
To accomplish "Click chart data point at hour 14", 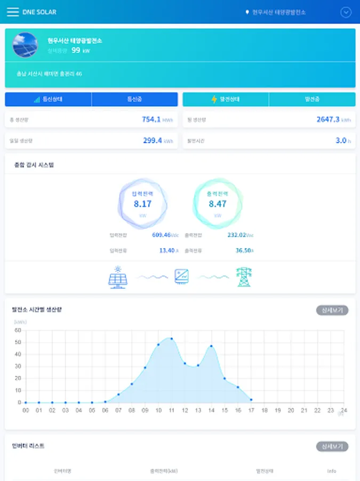I will pyautogui.click(x=211, y=346).
